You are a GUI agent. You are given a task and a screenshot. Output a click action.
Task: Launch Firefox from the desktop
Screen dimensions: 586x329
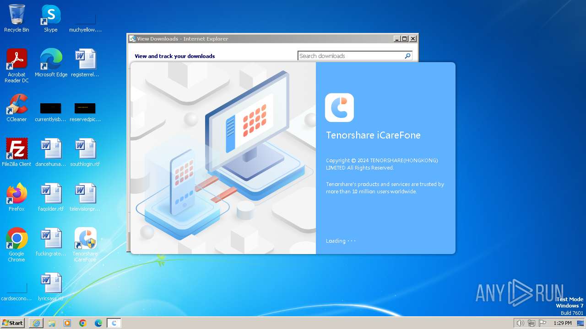coord(16,197)
